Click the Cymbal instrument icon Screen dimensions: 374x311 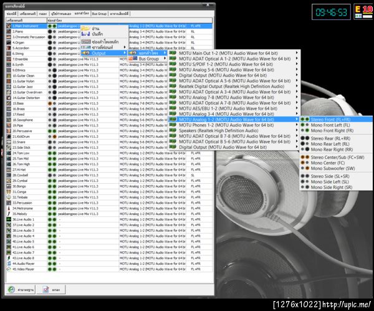pos(9,181)
